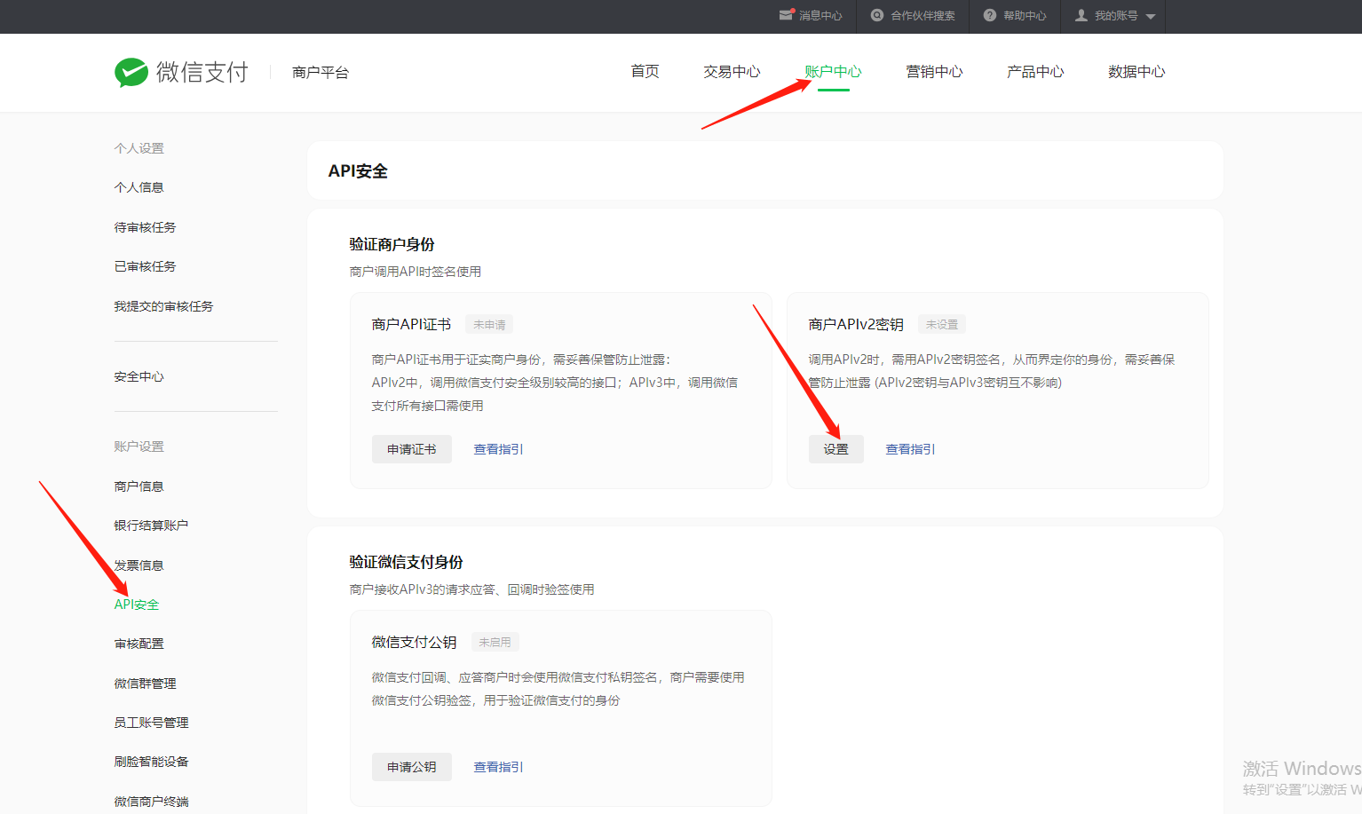Screen dimensions: 1362x814
Task: Open the 交易中心 tab
Action: point(732,72)
